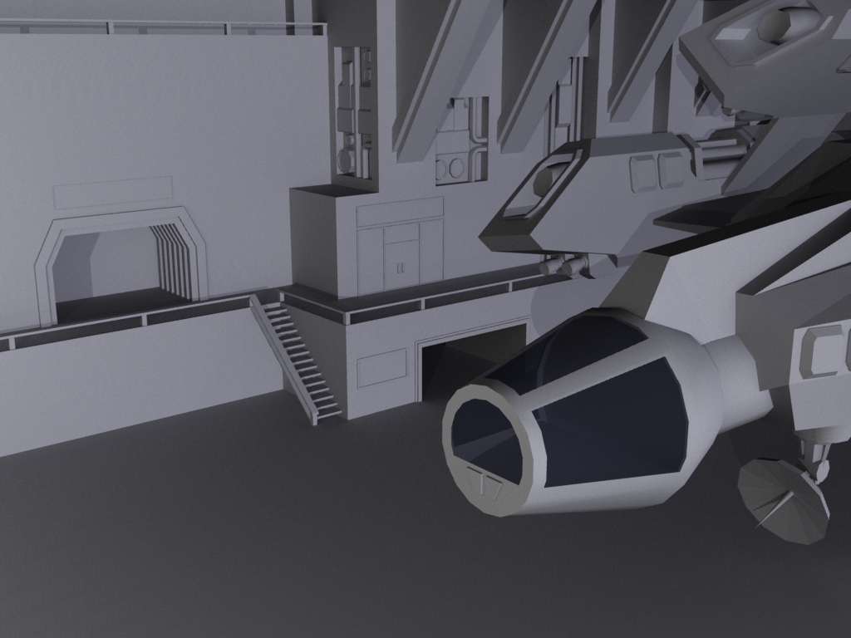
Task: Click the two rounded panels on the upper hull
Action: click(657, 172)
